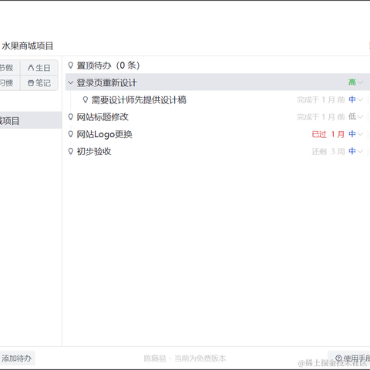
Task: Click 完成于 1 月前 on 网站标题修改 row
Action: (x=321, y=117)
